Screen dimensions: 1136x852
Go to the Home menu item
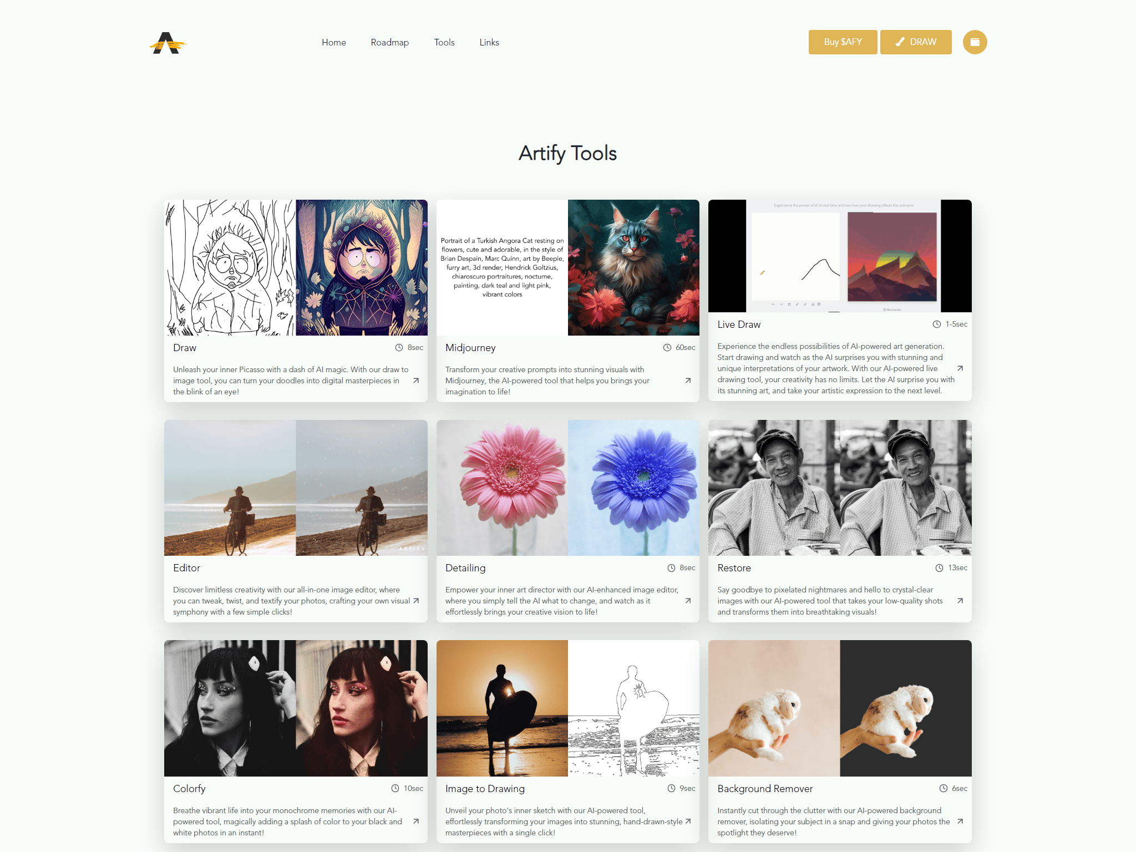[333, 42]
